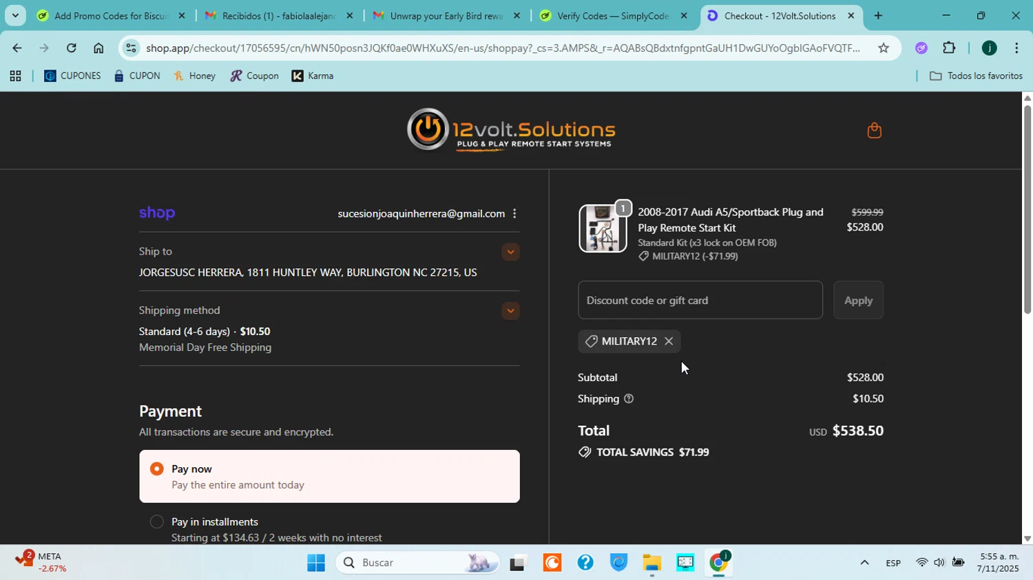Screen dimensions: 1033x580
Task: Open the purple extension icon
Action: pyautogui.click(x=921, y=48)
